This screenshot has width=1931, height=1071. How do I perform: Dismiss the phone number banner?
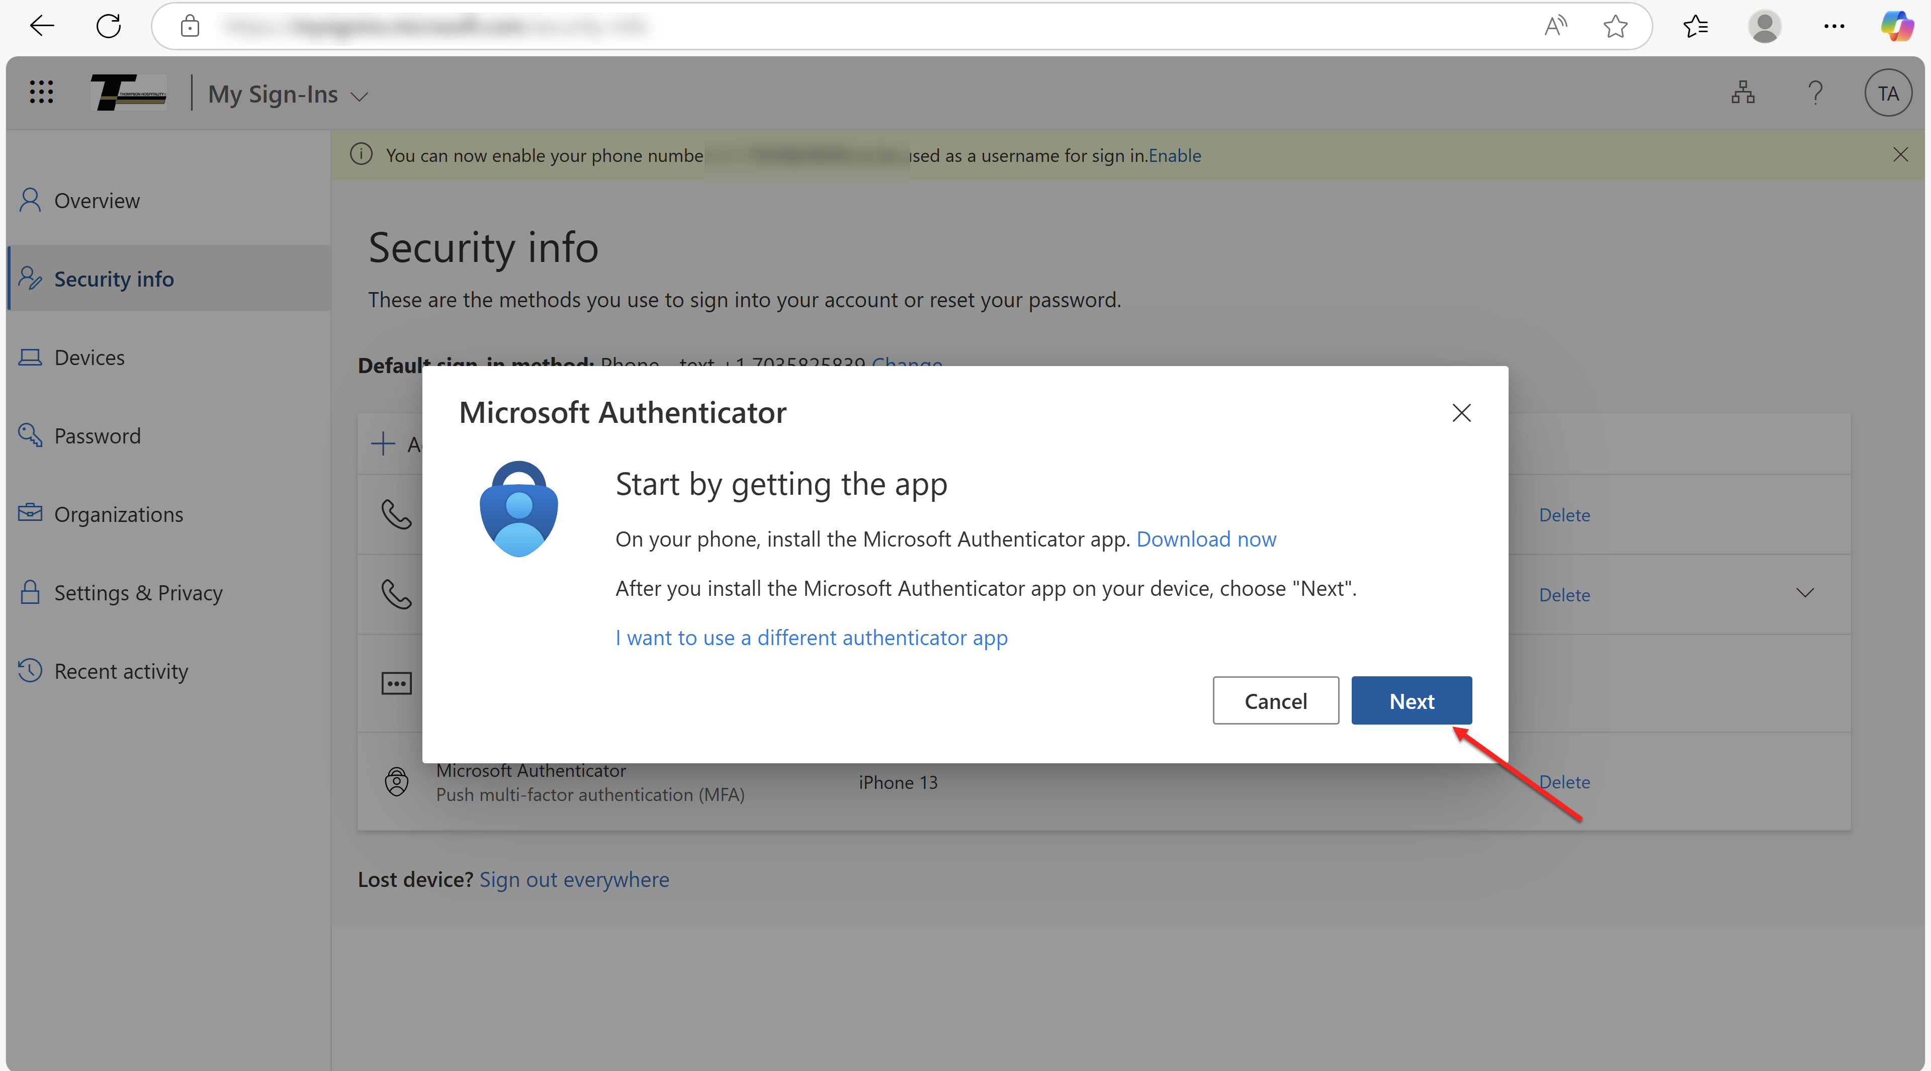1900,154
